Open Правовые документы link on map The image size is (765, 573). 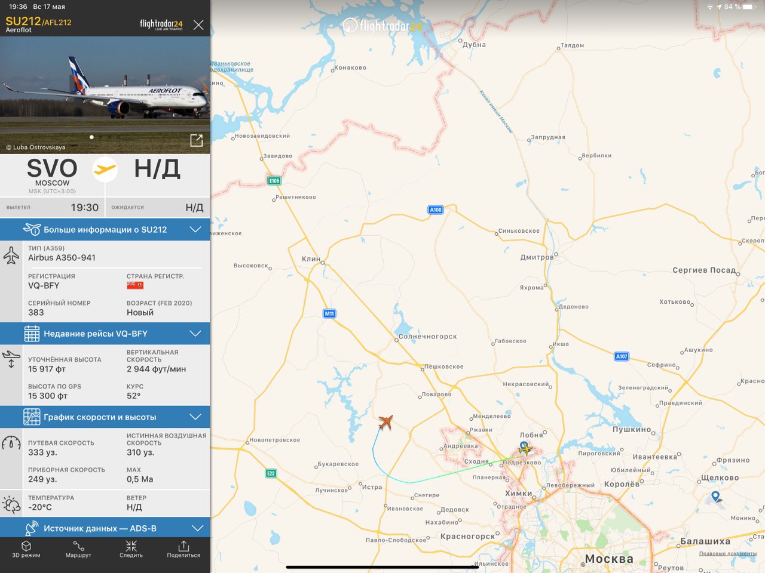728,554
